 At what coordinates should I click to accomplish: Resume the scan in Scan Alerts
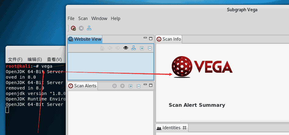[x=122, y=86]
